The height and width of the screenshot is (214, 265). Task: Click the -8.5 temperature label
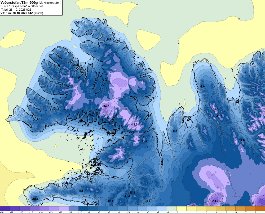click(x=81, y=191)
